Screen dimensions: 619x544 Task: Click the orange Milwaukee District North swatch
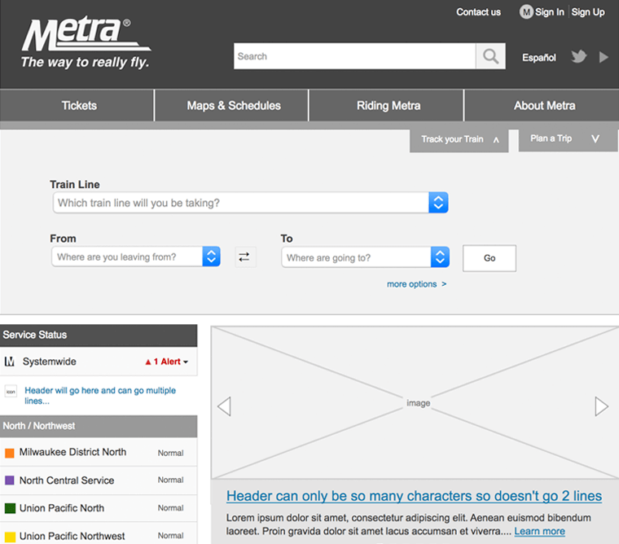click(10, 453)
